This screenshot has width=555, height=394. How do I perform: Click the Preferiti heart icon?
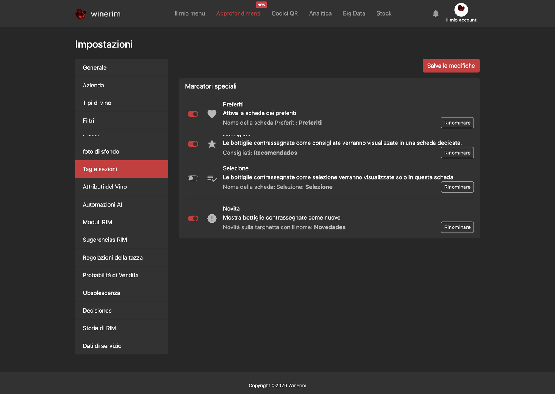[212, 114]
